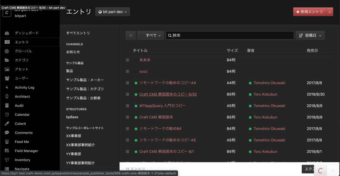Open Activity Log lightning icon
The image size is (340, 176).
[x=7, y=87]
